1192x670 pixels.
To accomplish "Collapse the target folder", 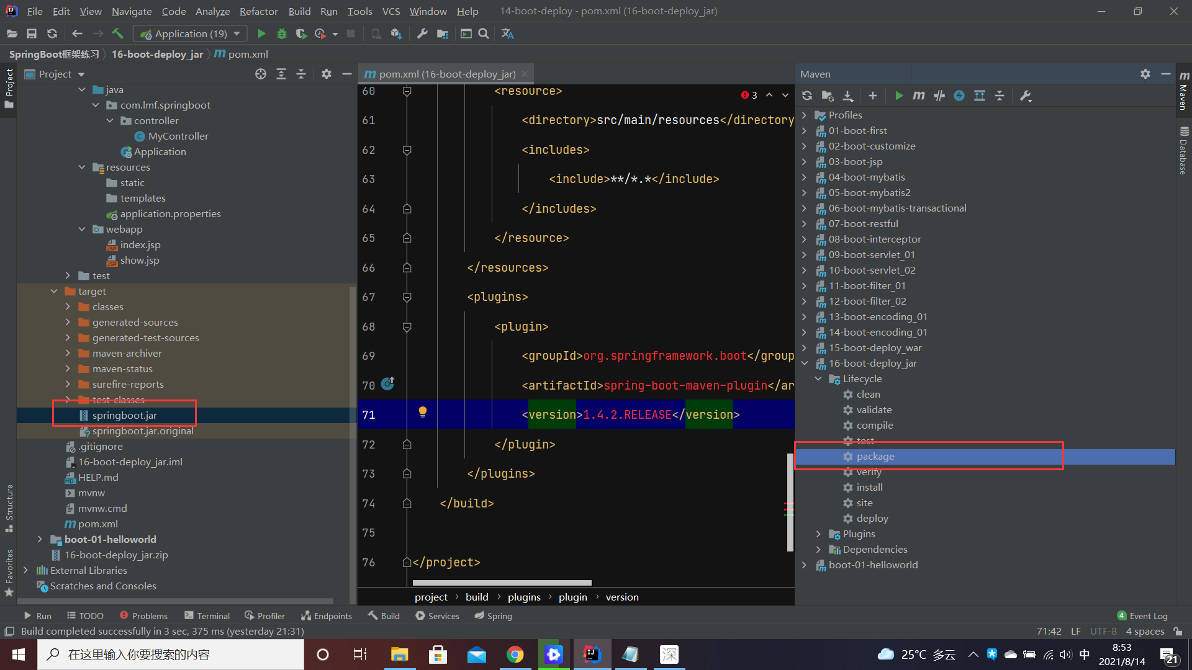I will (54, 292).
